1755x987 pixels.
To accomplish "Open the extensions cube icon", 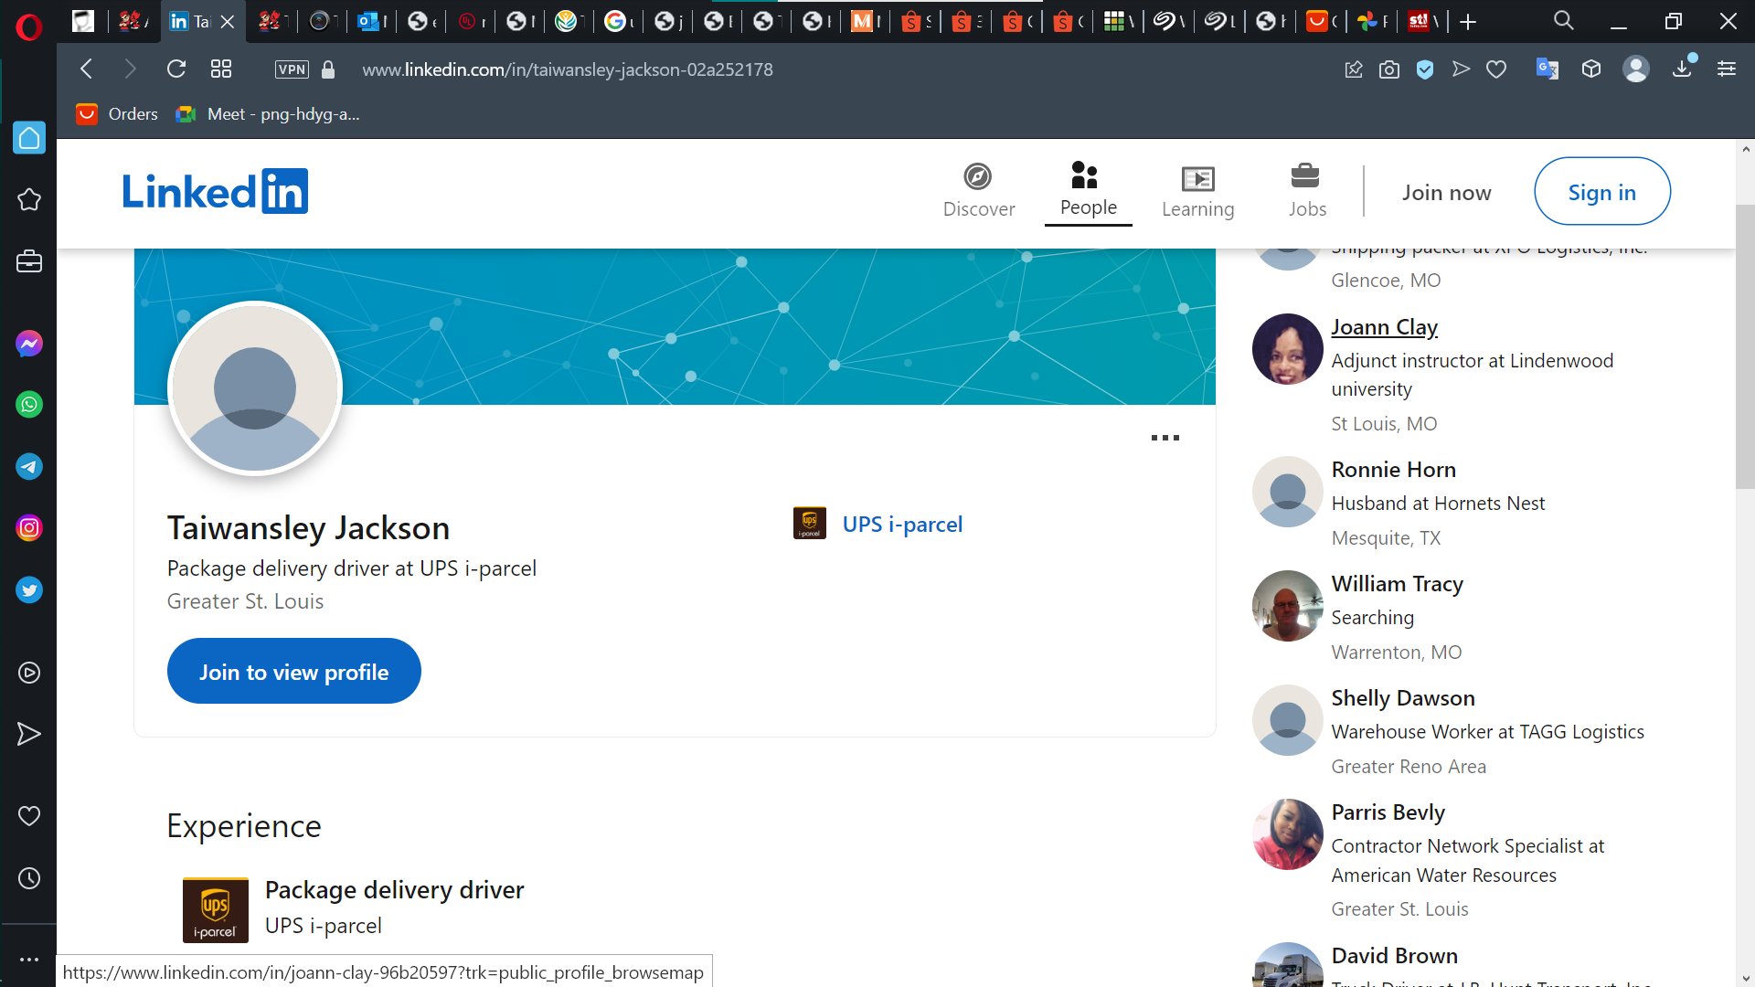I will click(1591, 69).
